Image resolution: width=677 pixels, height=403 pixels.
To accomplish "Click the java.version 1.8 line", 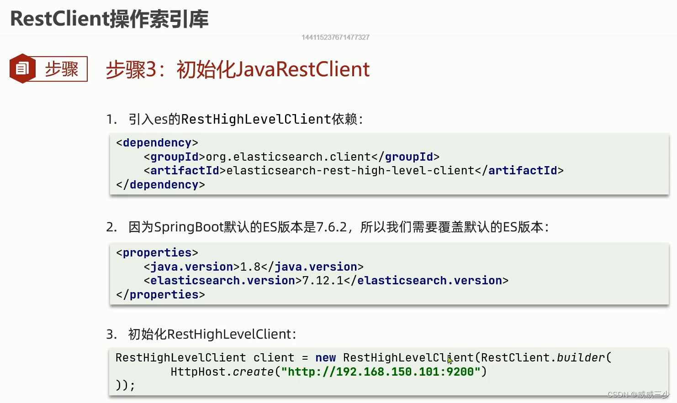I will click(x=254, y=267).
